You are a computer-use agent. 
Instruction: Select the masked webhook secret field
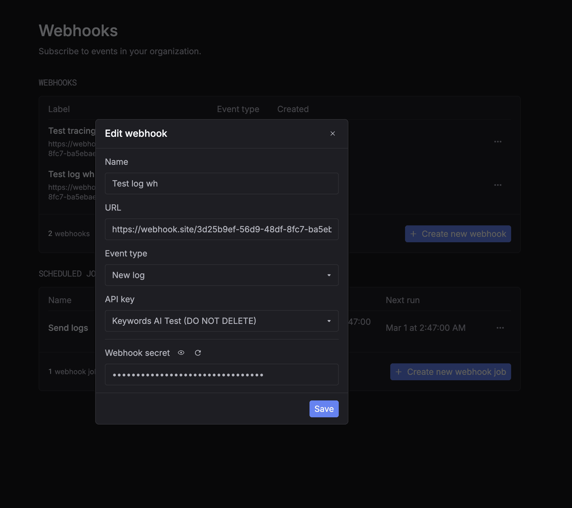click(x=222, y=375)
